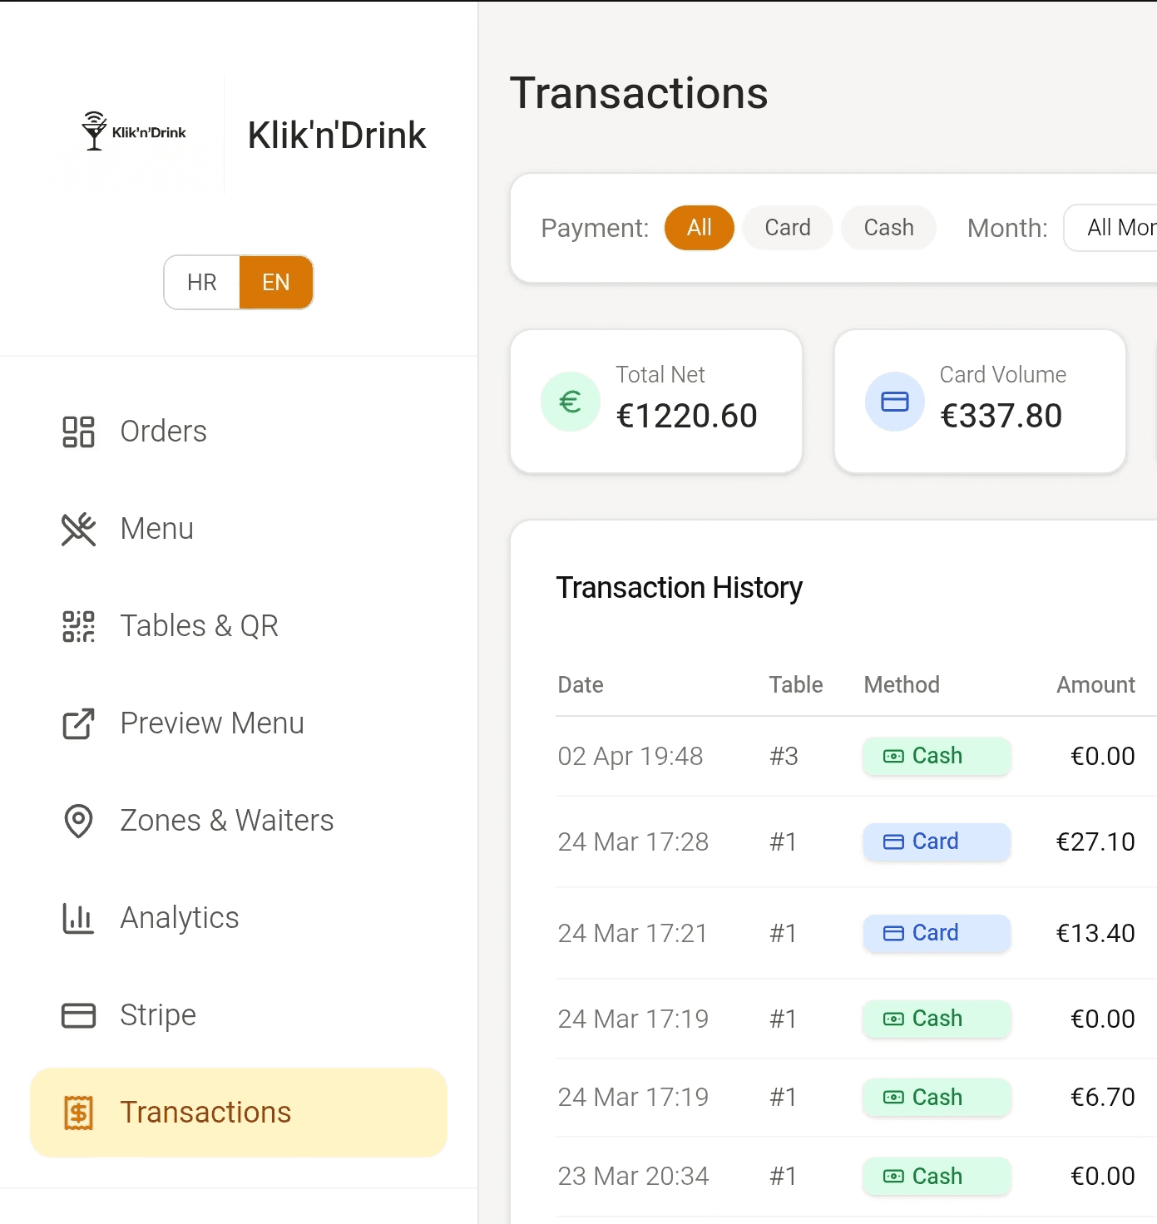The width and height of the screenshot is (1157, 1224).
Task: Open the Orders page
Action: (x=239, y=432)
